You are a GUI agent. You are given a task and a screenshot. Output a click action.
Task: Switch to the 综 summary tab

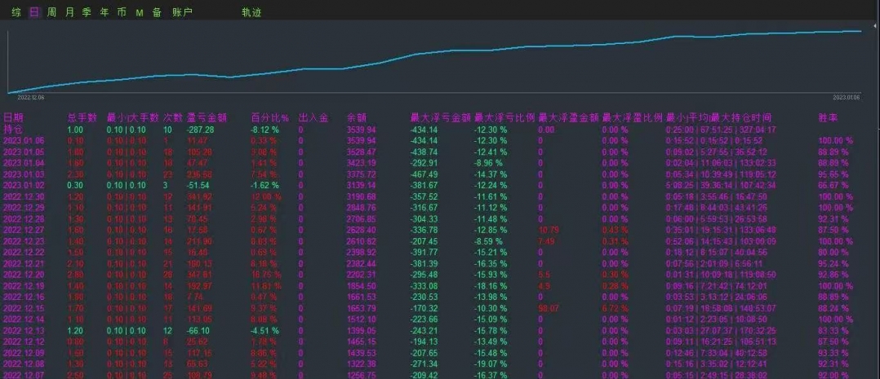16,12
